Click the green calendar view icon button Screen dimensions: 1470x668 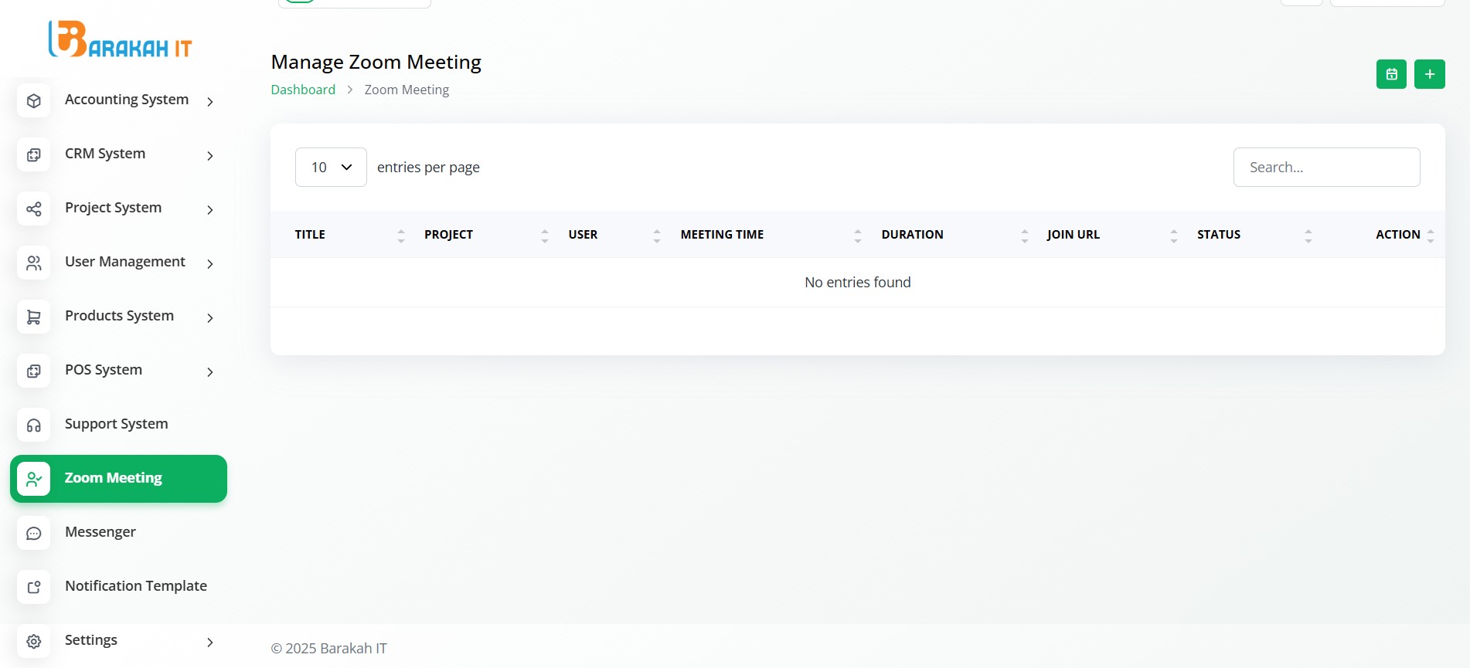1391,74
